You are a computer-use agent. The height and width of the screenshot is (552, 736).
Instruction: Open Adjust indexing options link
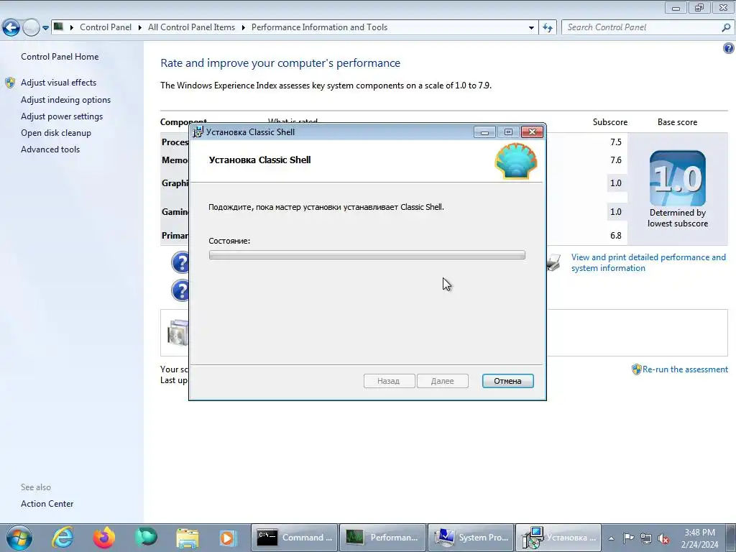click(65, 99)
